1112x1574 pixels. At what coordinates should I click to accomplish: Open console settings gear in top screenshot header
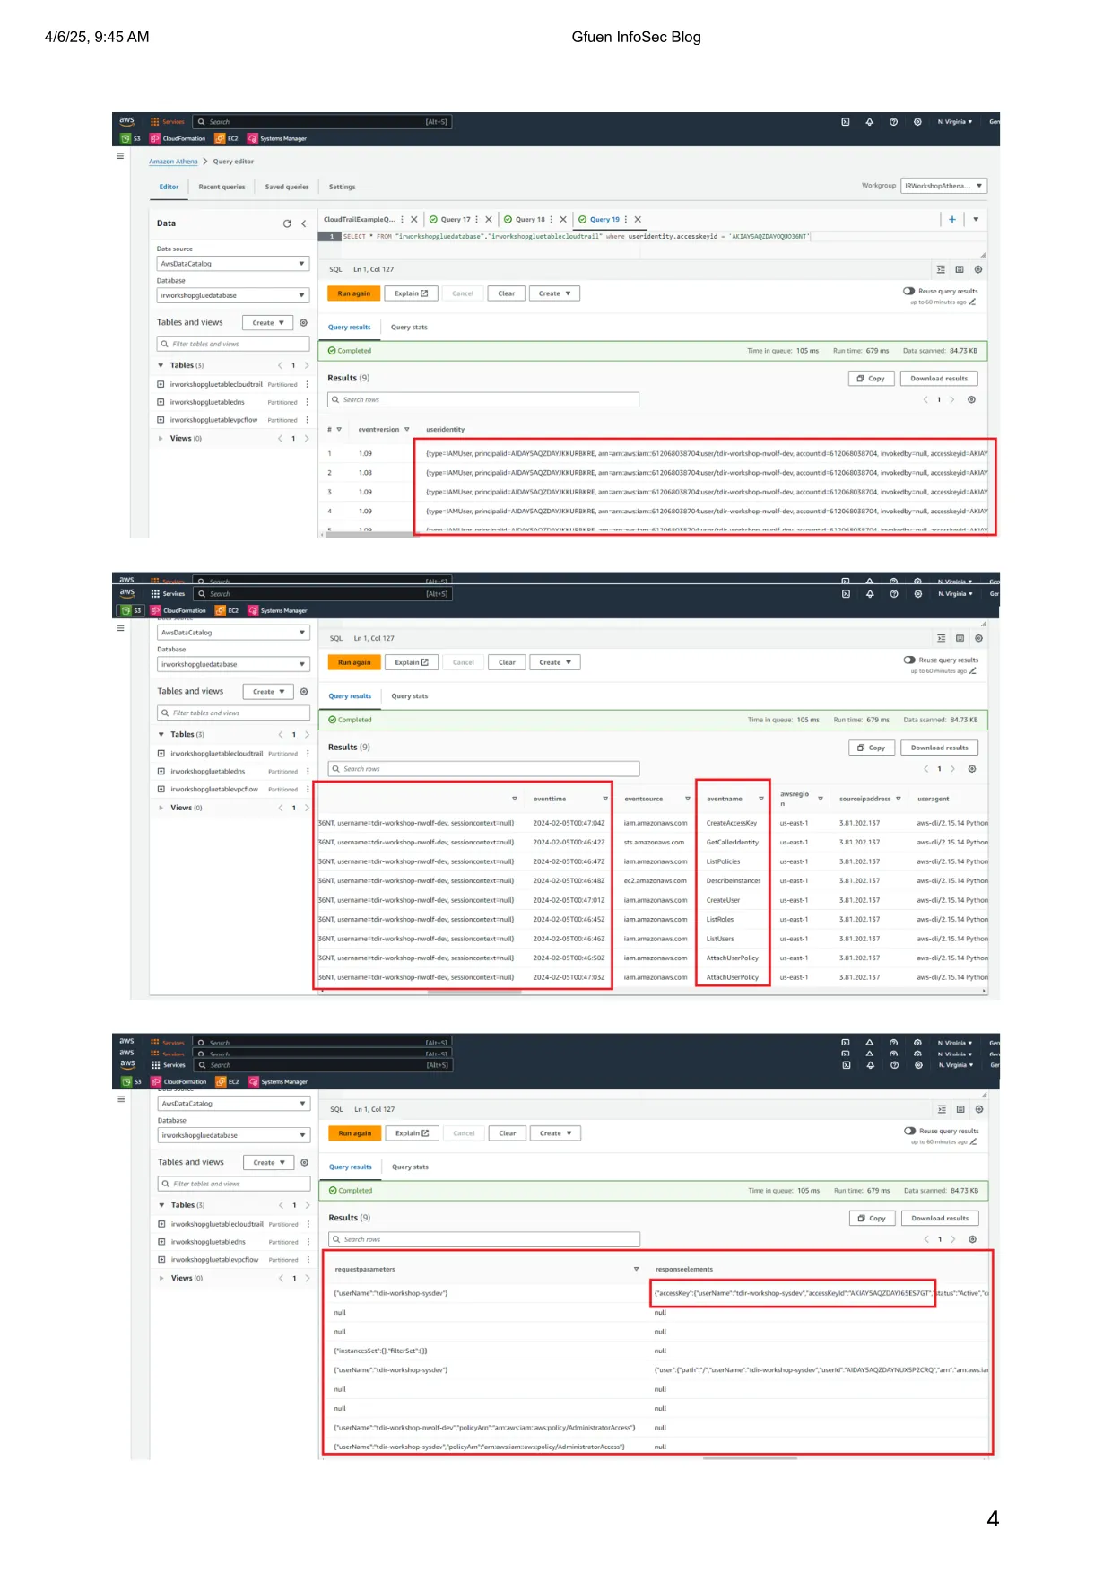917,122
